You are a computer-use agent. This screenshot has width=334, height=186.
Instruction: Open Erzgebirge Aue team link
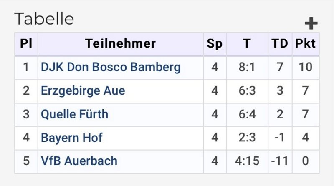tap(83, 91)
